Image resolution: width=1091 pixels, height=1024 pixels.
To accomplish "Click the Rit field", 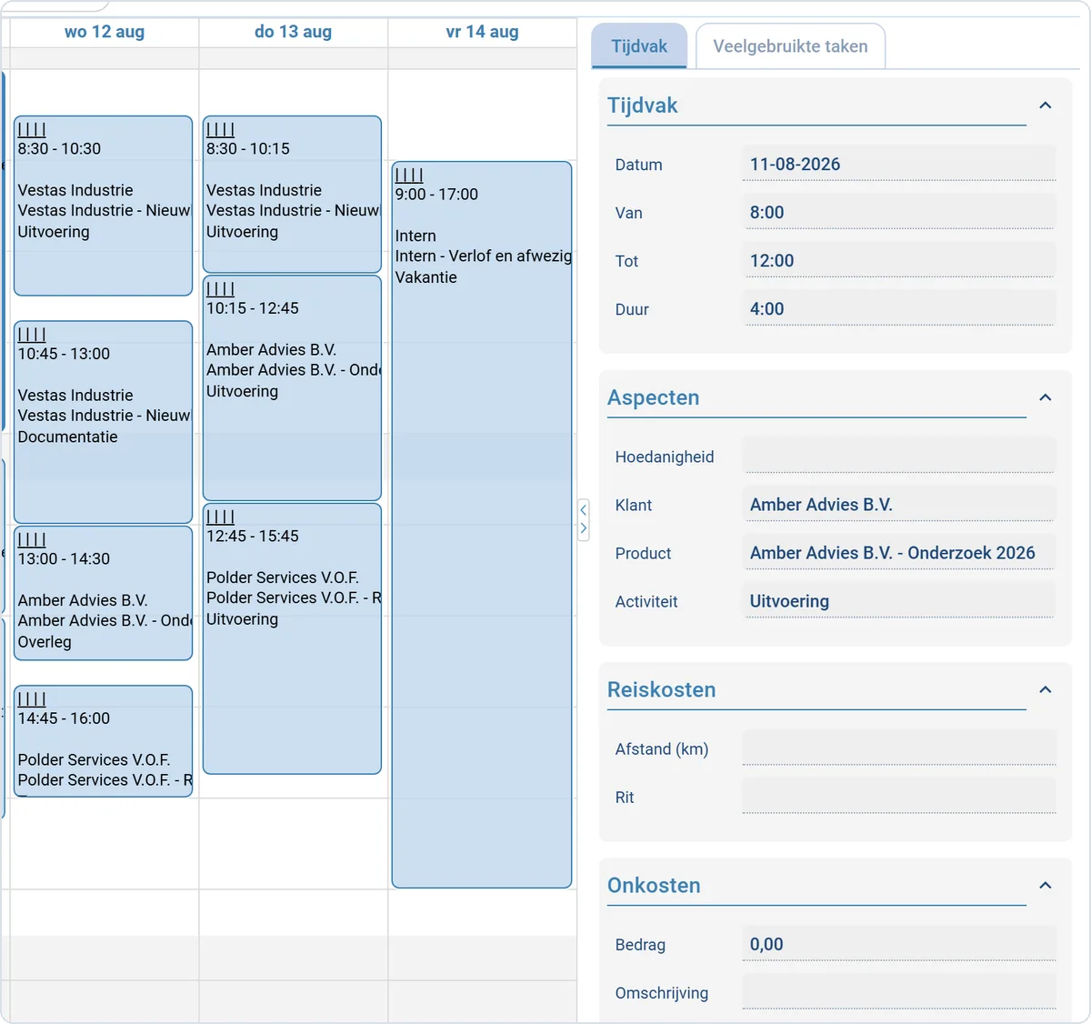I will pos(899,796).
